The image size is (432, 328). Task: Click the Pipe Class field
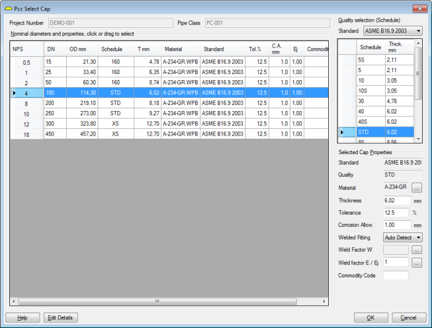pyautogui.click(x=268, y=23)
